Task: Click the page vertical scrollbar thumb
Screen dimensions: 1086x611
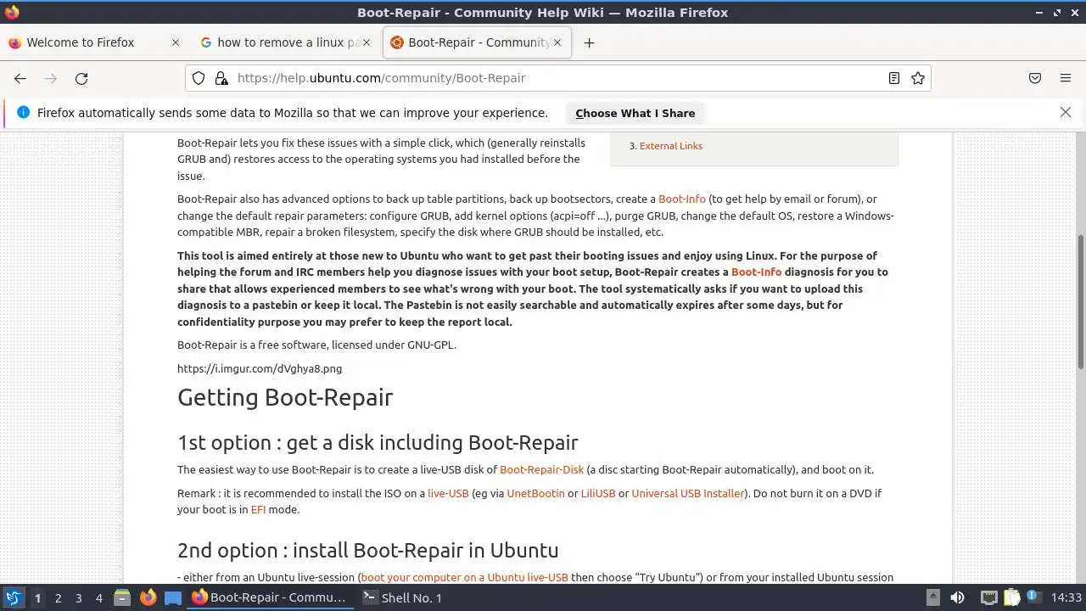Action: (1081, 301)
